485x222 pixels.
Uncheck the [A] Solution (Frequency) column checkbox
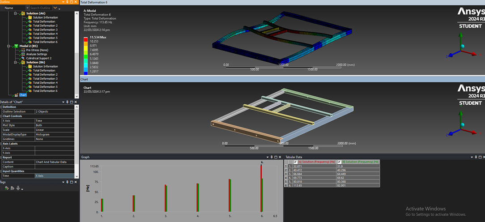click(295, 162)
